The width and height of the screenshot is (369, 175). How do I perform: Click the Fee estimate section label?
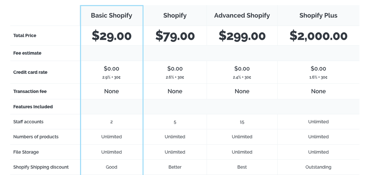pos(27,53)
